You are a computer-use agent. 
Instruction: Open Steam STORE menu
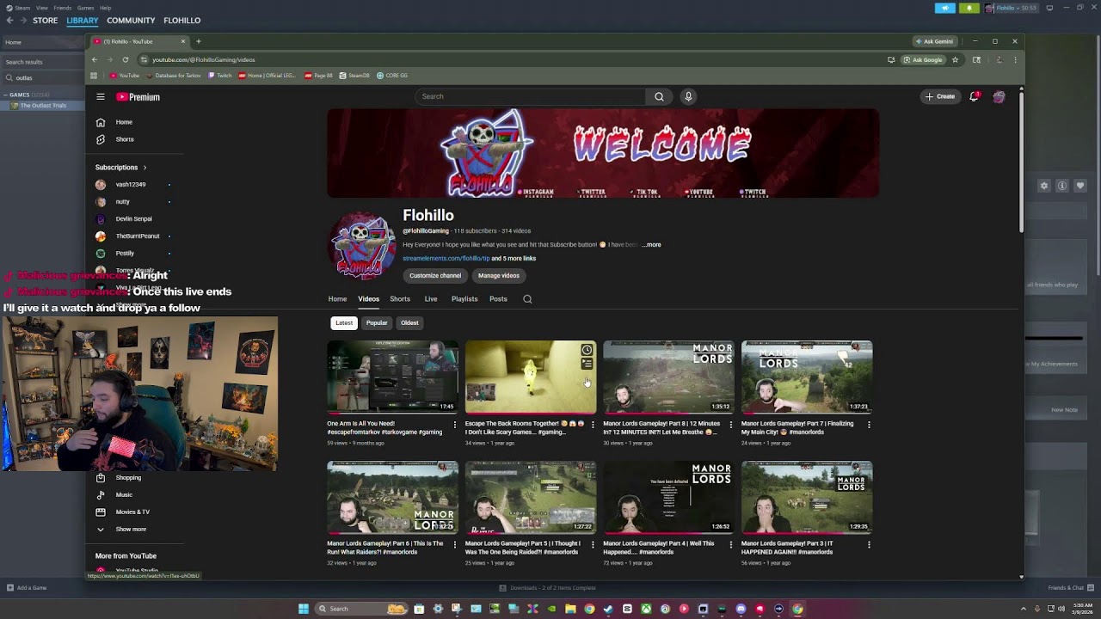[x=45, y=21]
